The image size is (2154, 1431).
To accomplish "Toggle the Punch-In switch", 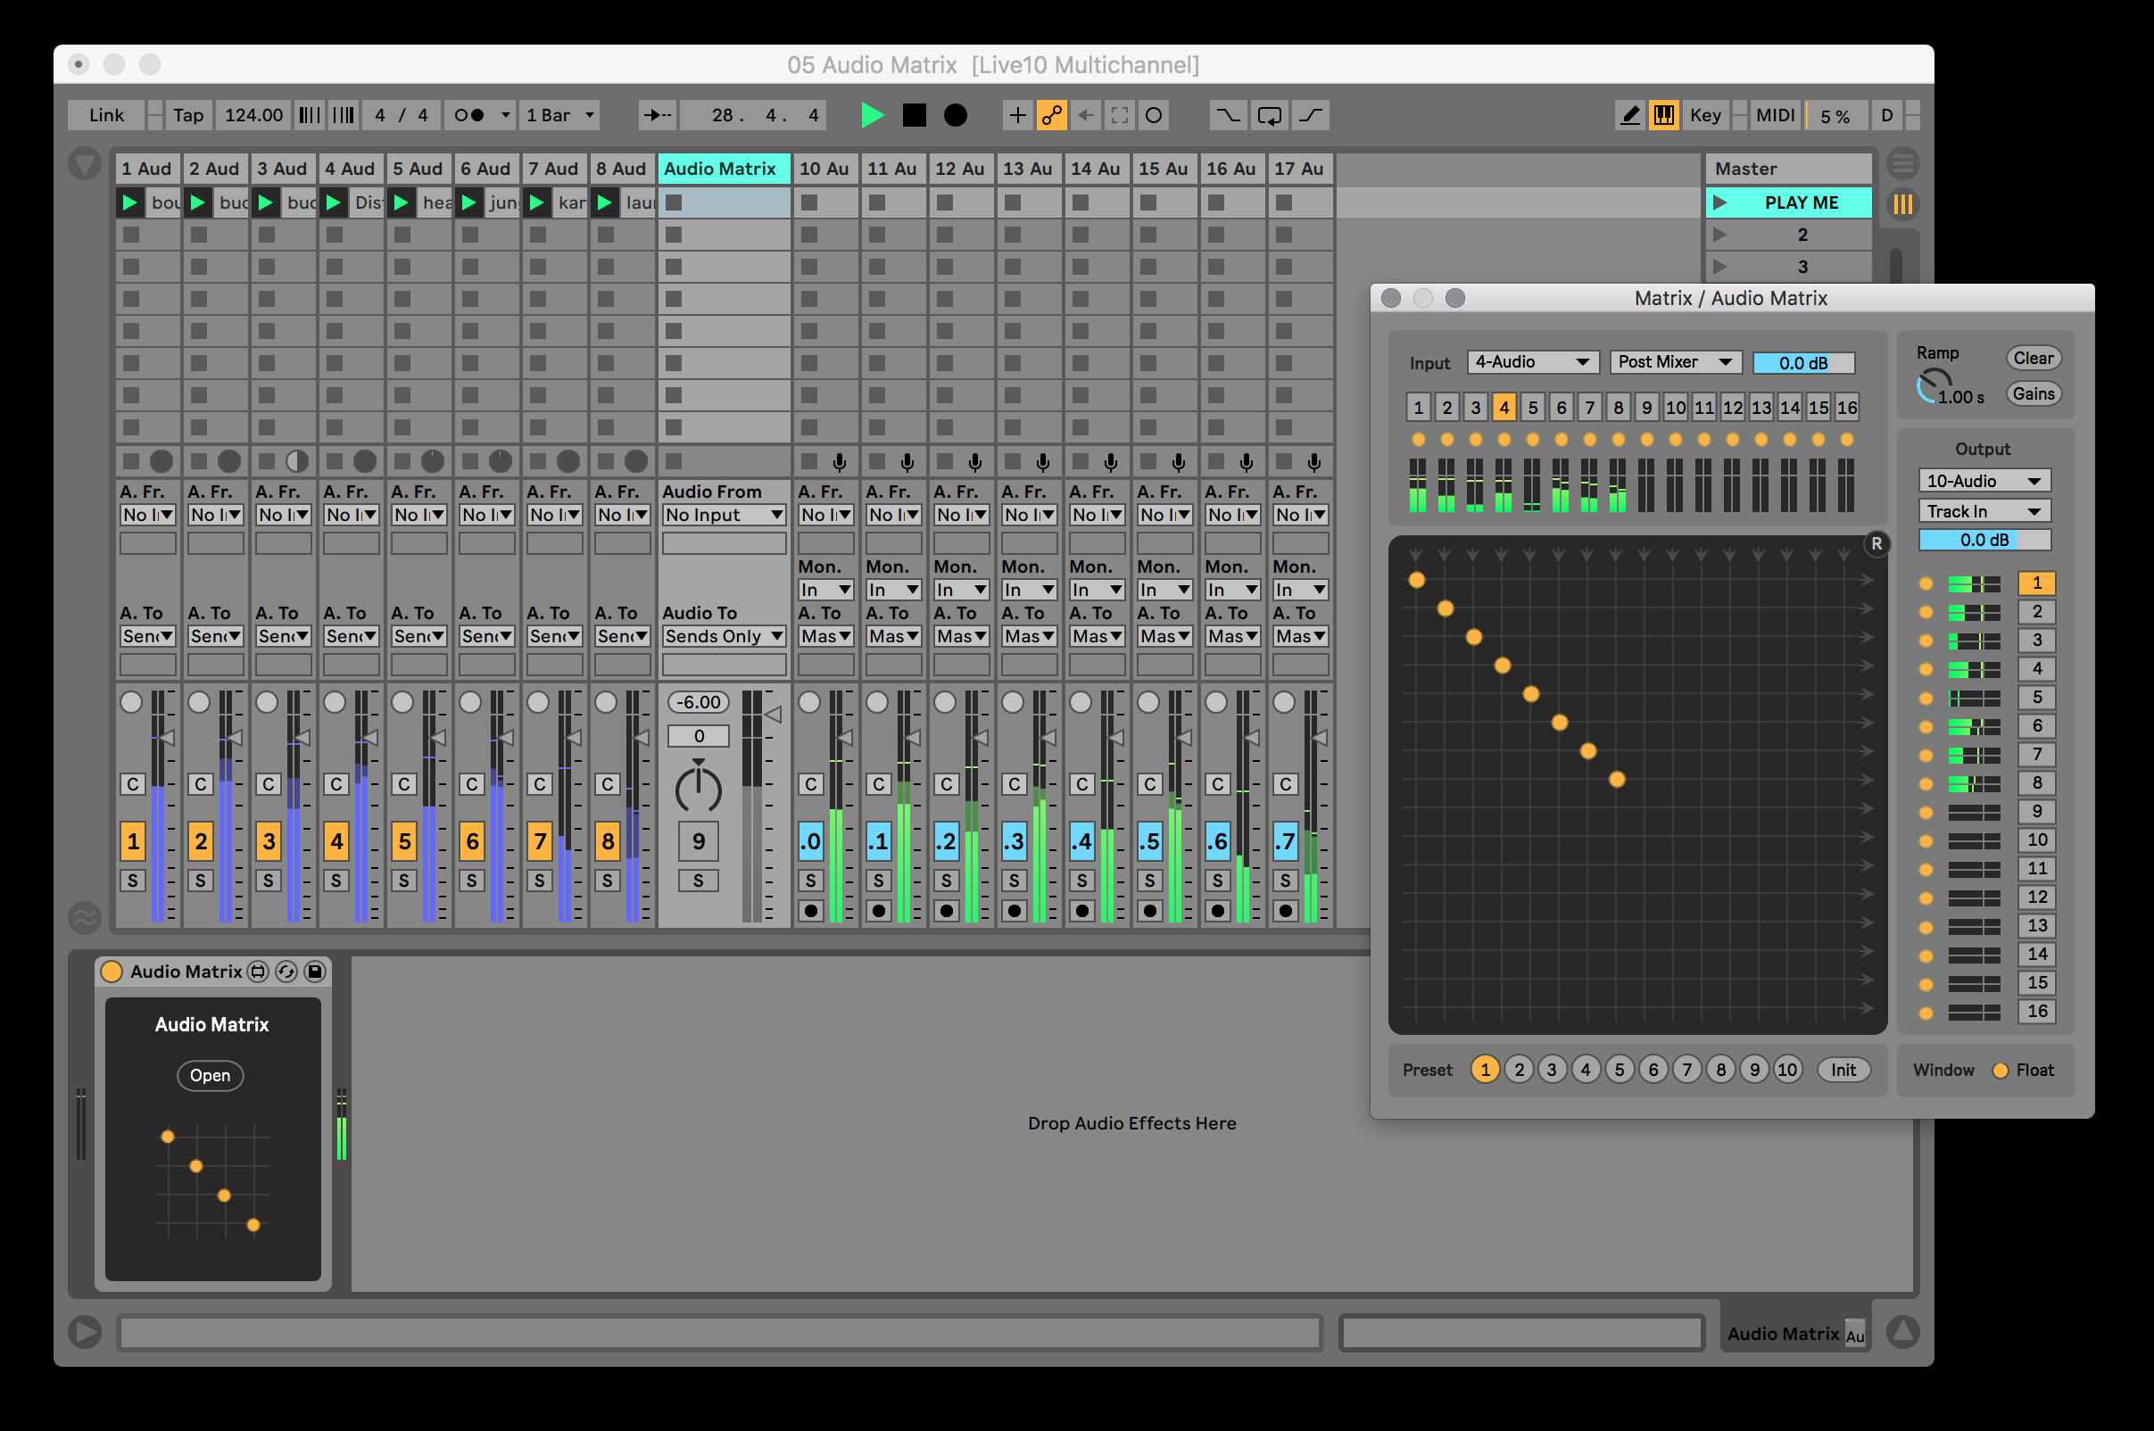I will point(1228,115).
